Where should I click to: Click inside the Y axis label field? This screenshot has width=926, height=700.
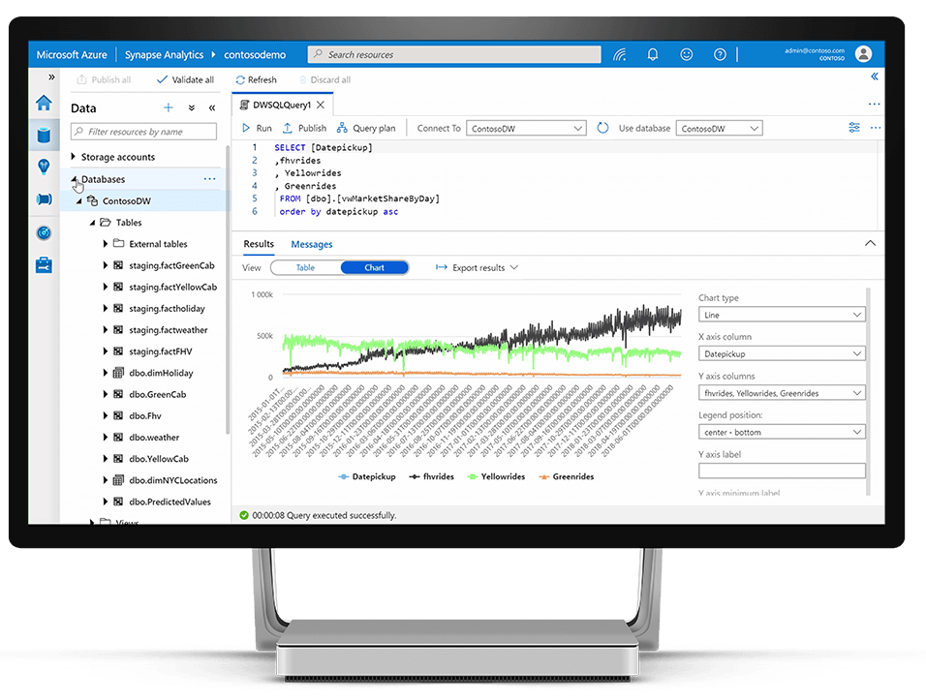coord(781,471)
